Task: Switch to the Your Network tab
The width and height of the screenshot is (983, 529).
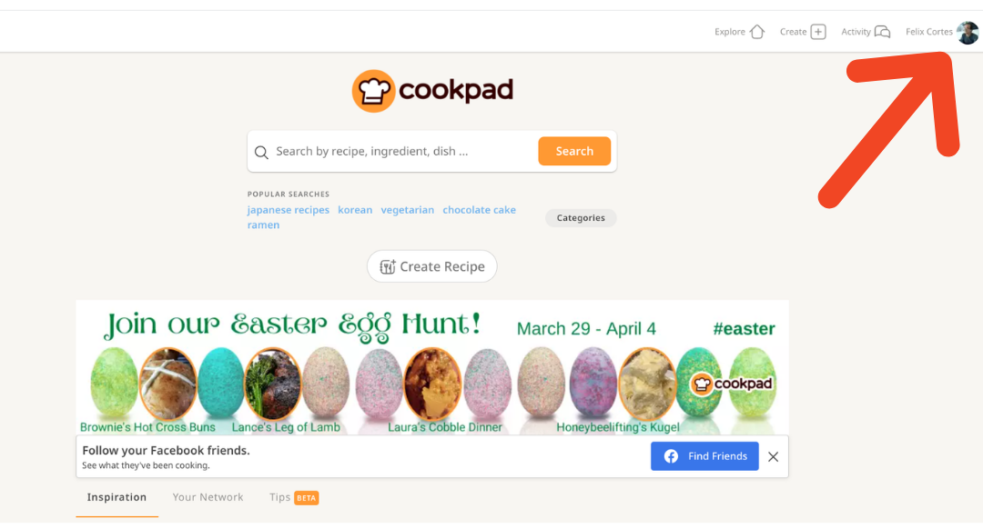Action: click(208, 497)
